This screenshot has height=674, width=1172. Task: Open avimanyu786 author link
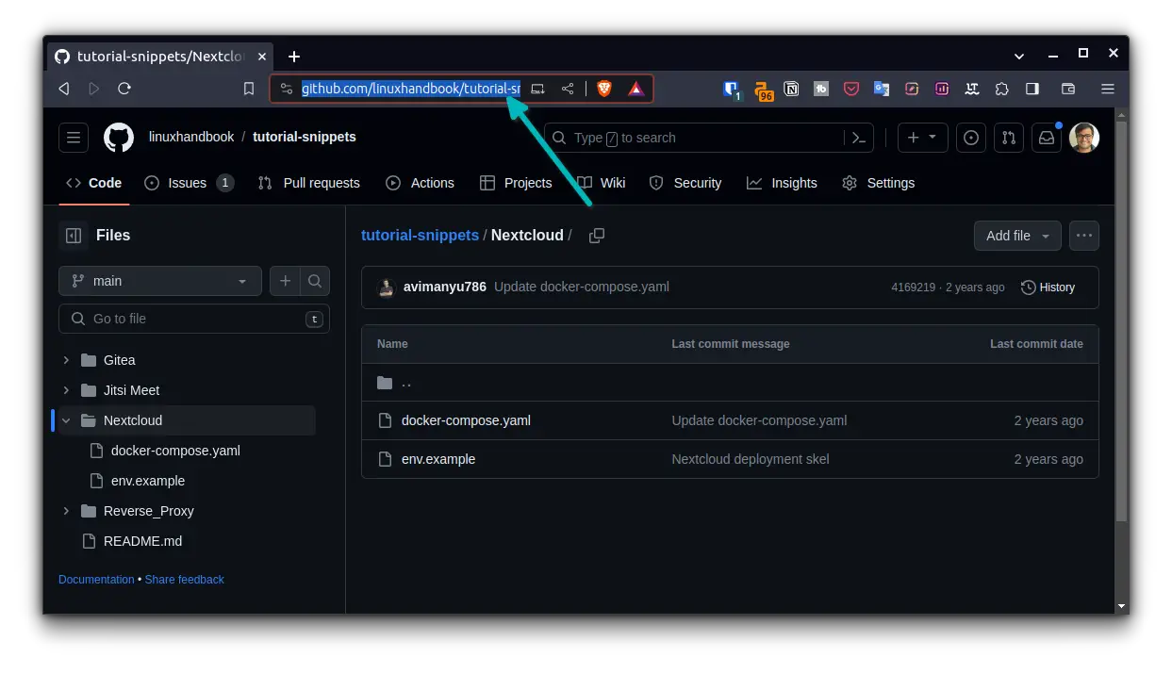[445, 287]
